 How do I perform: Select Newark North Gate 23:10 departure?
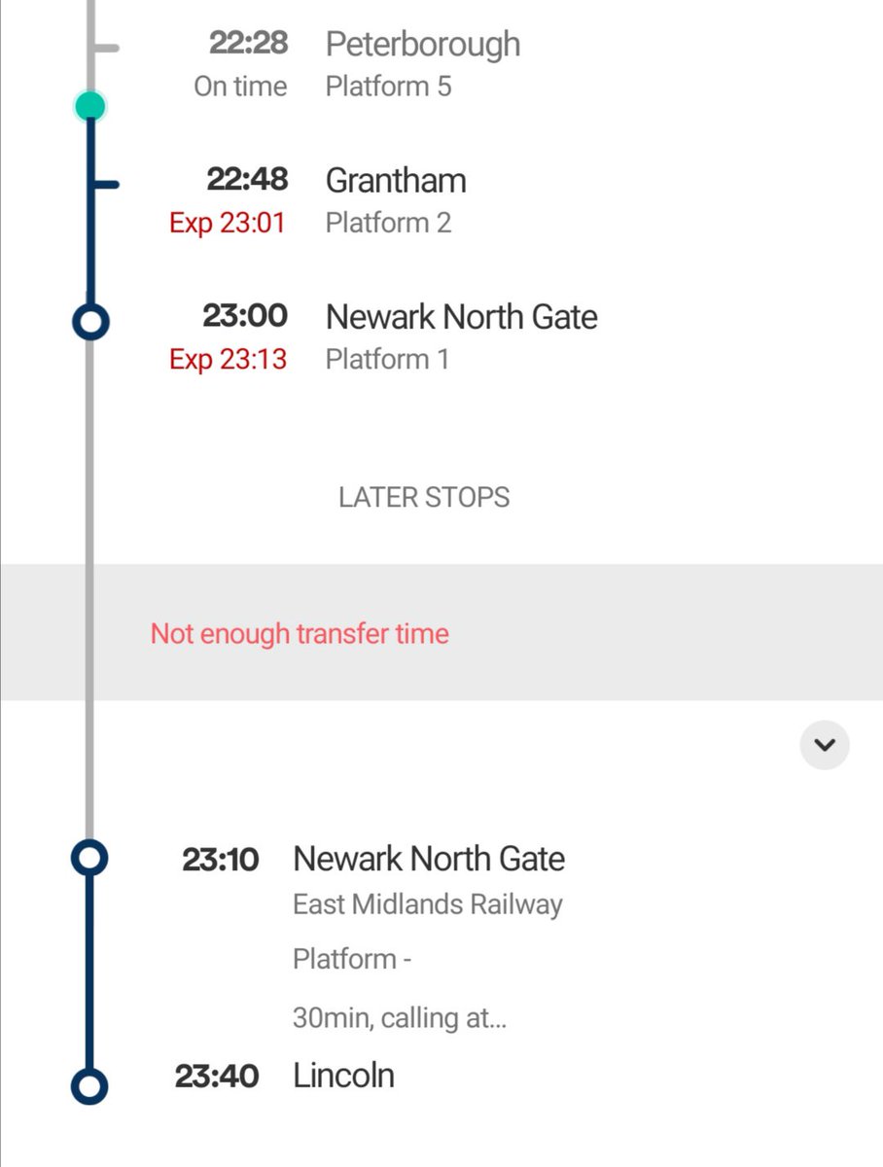(429, 859)
